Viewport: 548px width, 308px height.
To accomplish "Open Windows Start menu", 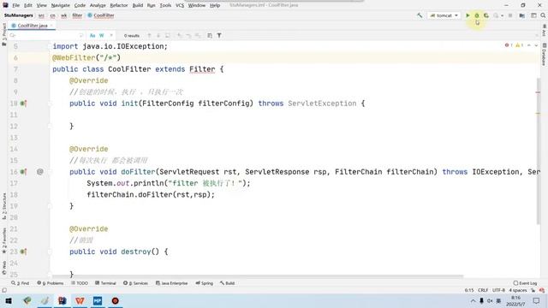I will (x=9, y=300).
